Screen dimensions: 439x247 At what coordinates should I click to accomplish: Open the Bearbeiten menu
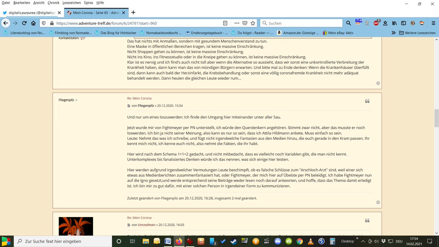(x=22, y=3)
